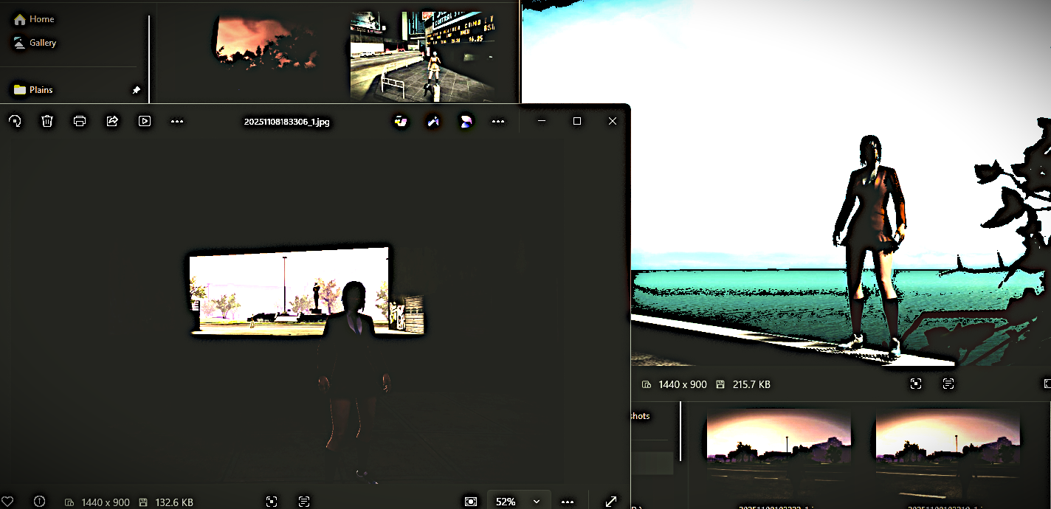Open Gallery in Explorer sidebar
This screenshot has height=509, width=1051.
(x=35, y=43)
